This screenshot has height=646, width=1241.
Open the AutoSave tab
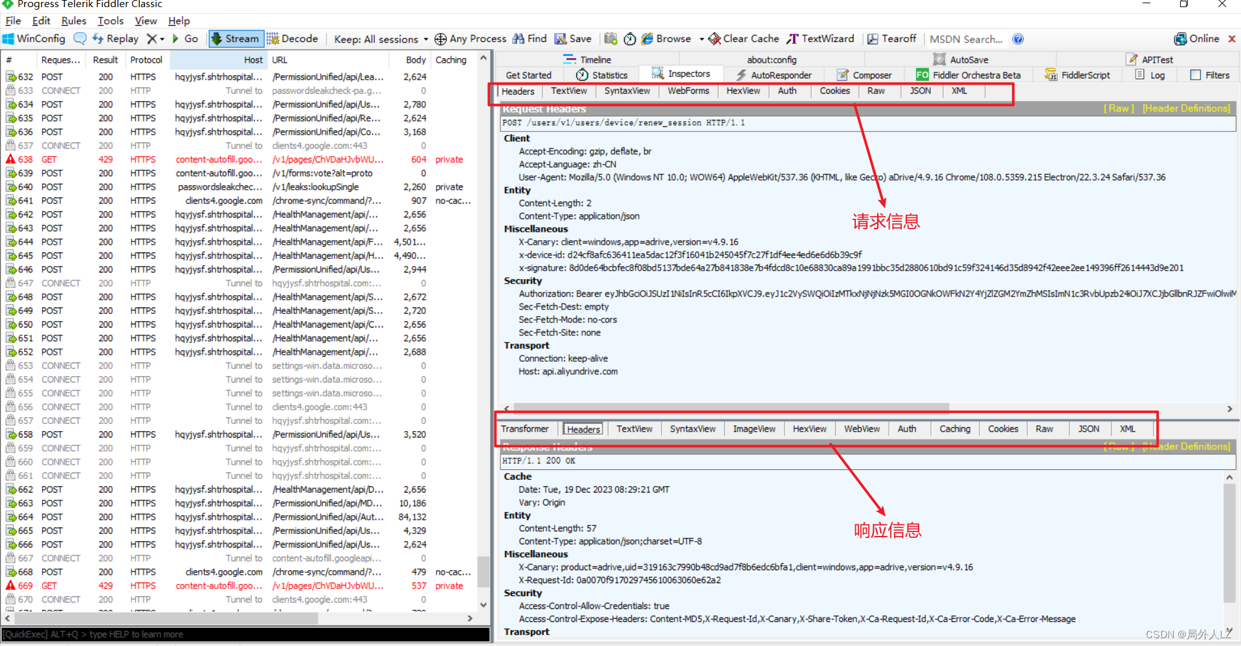click(x=961, y=60)
